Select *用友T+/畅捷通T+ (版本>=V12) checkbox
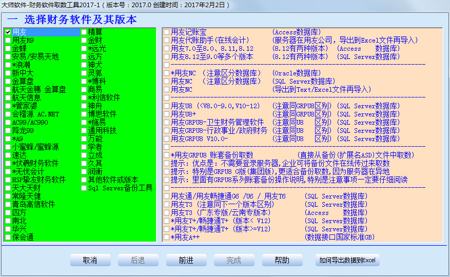The image size is (450, 277). coord(166,229)
